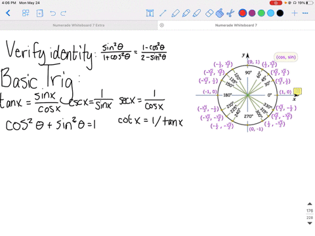Tap the date Mon May 24
This screenshot has width=315, height=236.
pos(30,3)
